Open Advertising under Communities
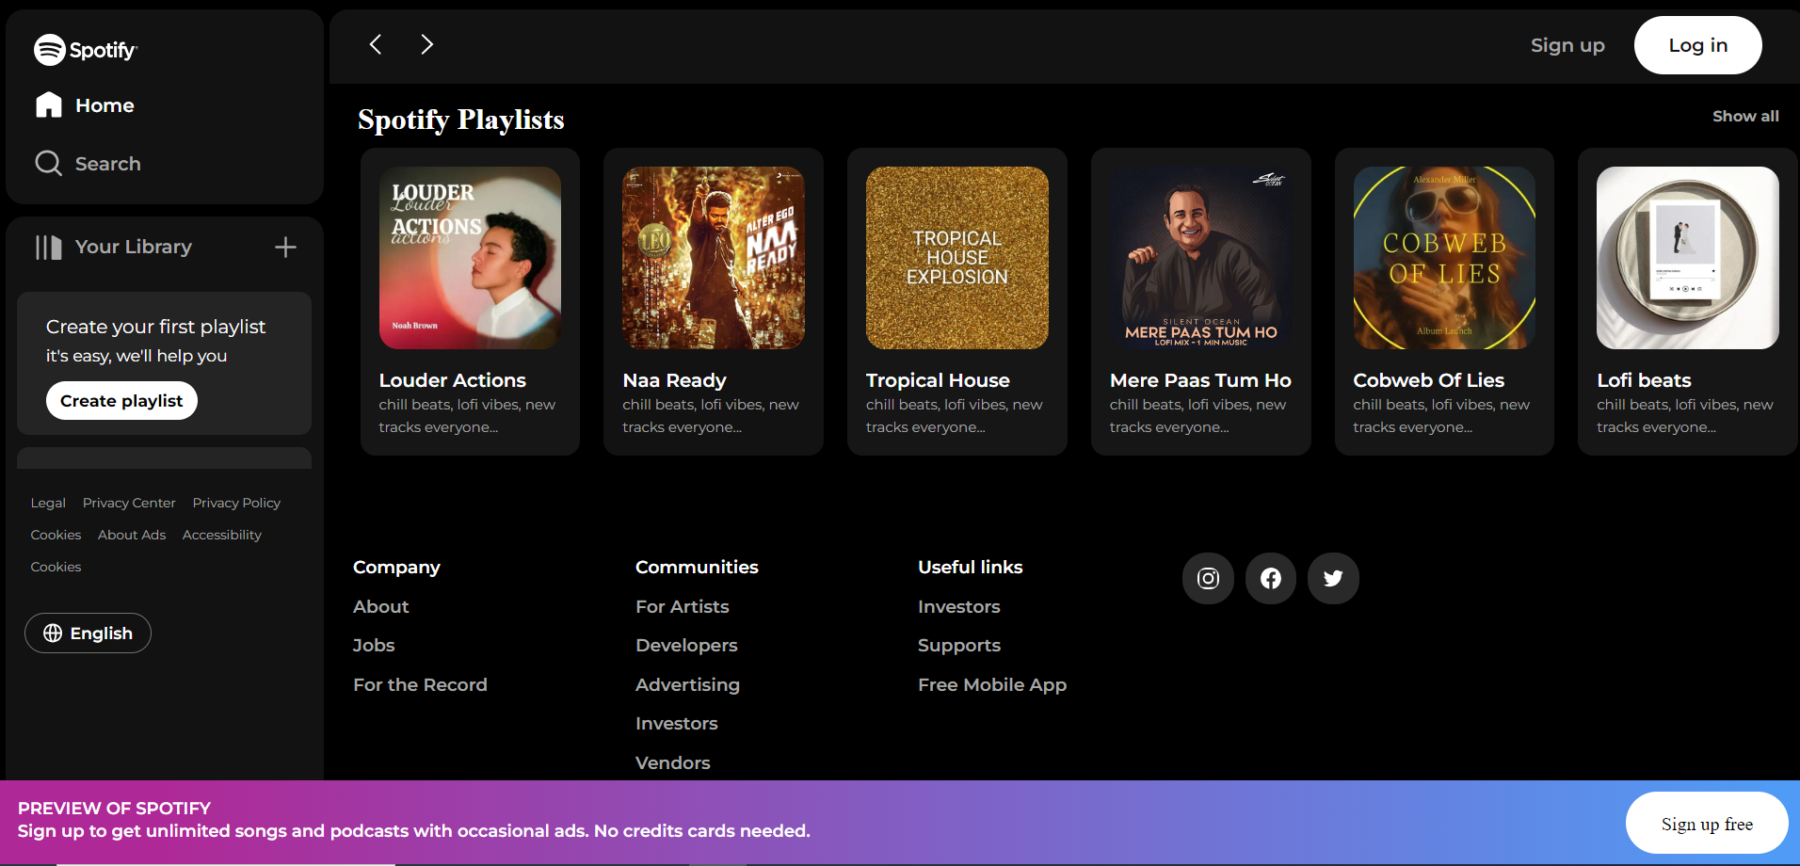Screen dimensions: 1800x866 687,684
